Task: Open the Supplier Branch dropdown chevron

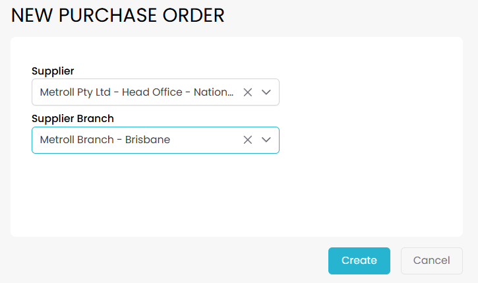Action: coord(266,140)
